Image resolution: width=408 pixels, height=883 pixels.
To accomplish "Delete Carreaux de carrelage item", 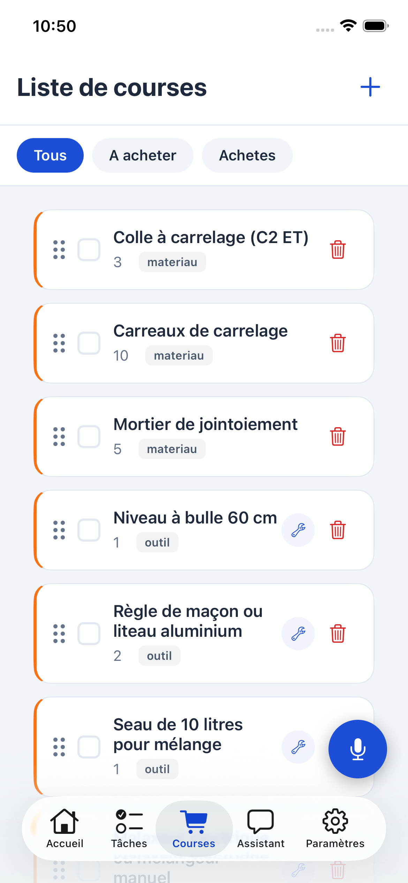I will (338, 343).
